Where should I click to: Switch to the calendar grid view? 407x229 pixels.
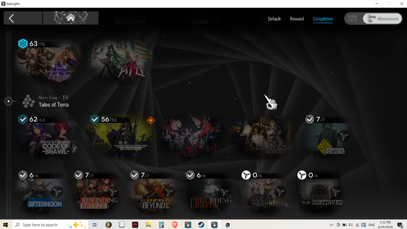click(x=352, y=19)
